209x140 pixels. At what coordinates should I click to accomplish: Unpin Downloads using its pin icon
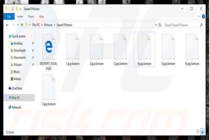33,50
